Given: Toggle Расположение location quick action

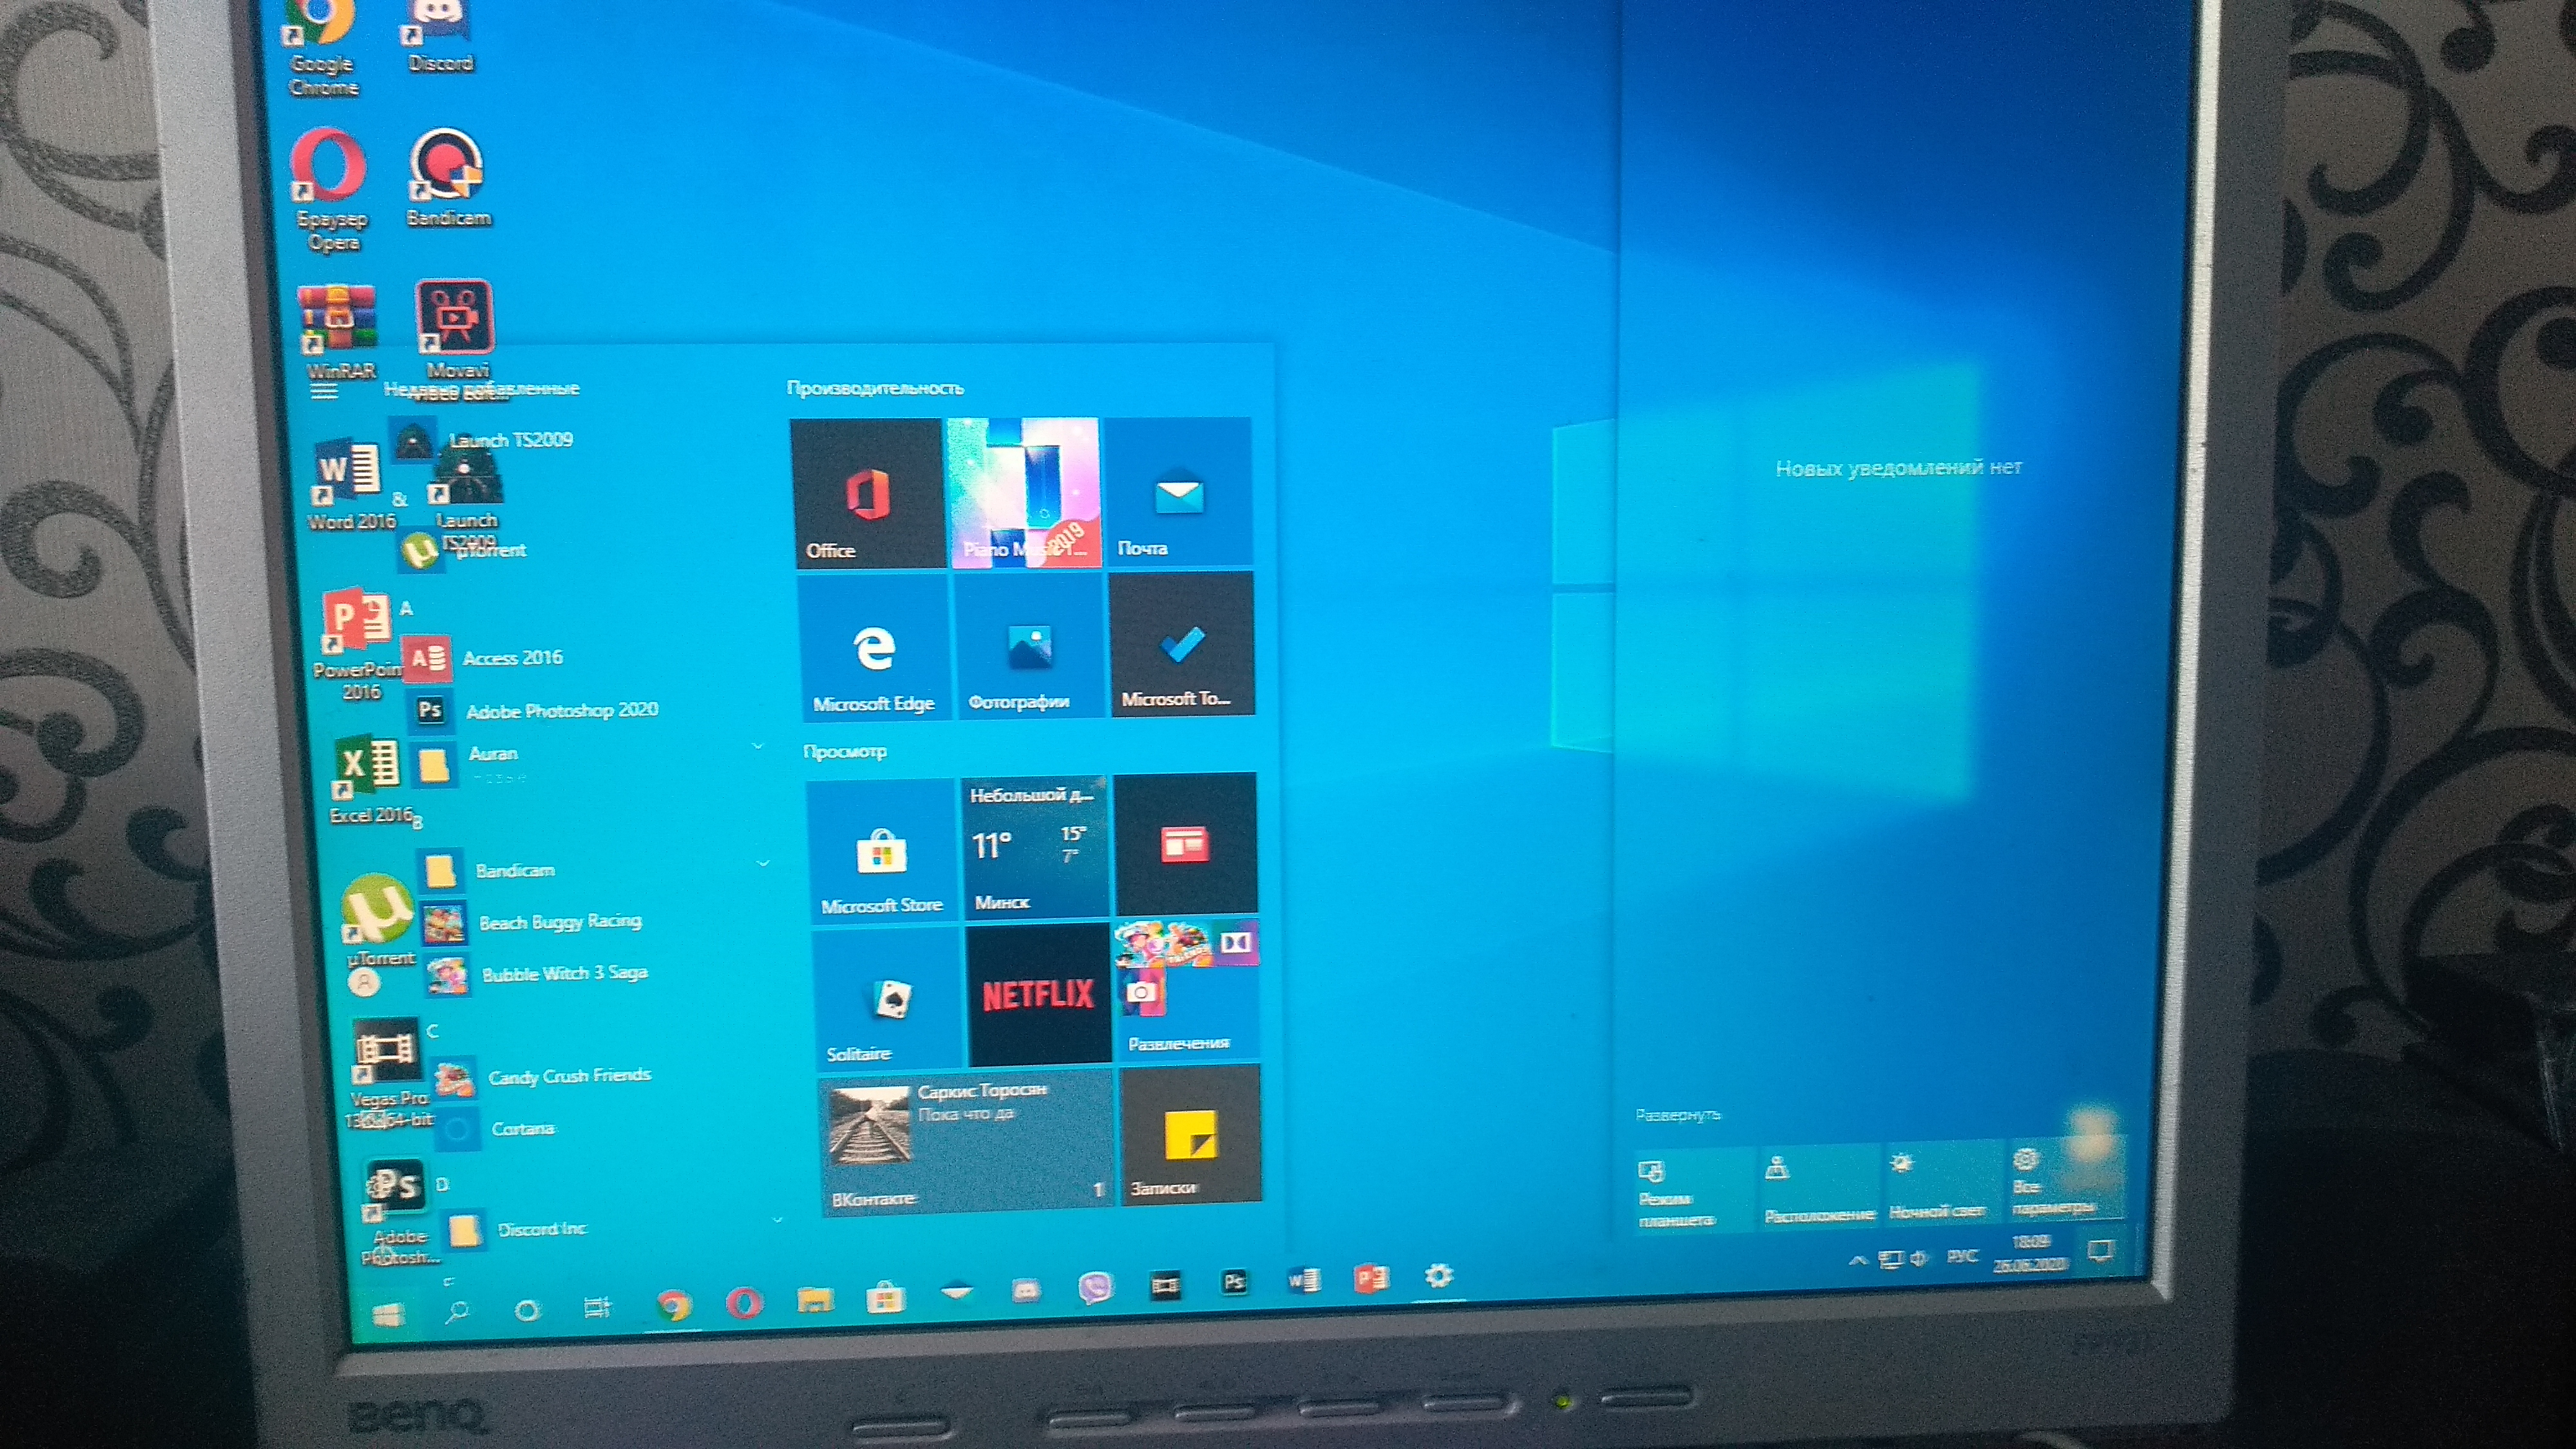Looking at the screenshot, I should pyautogui.click(x=1819, y=1186).
